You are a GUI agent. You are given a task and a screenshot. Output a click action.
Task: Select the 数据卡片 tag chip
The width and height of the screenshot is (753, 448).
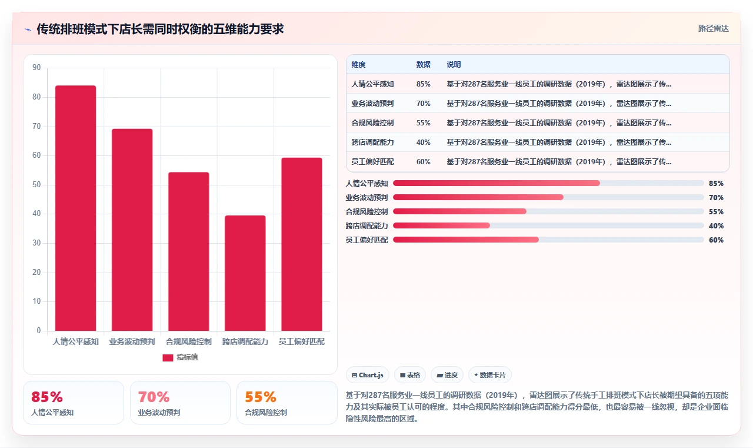tap(490, 375)
